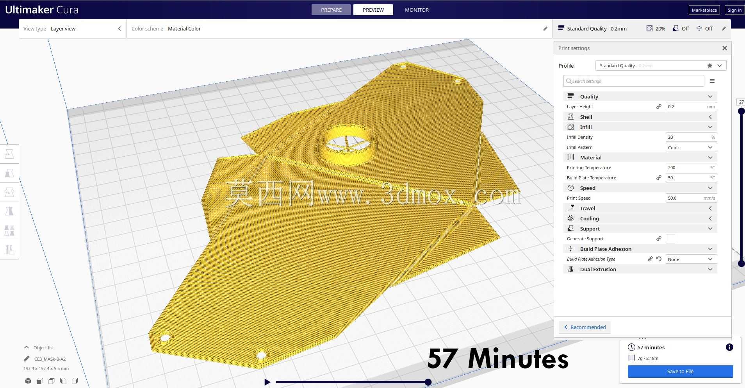
Task: Click Save to File
Action: (x=680, y=372)
